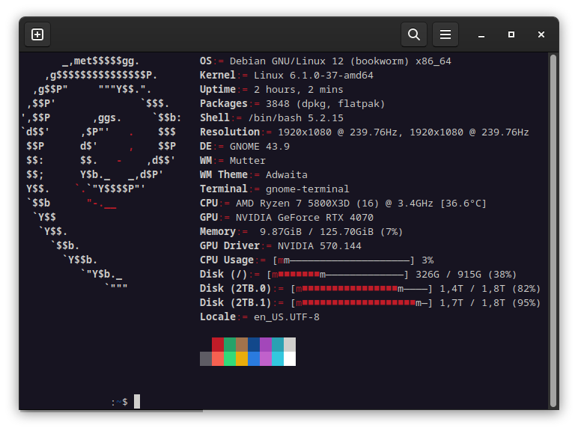Click the OS line showing Debian GNU/Linux 12

(x=326, y=61)
